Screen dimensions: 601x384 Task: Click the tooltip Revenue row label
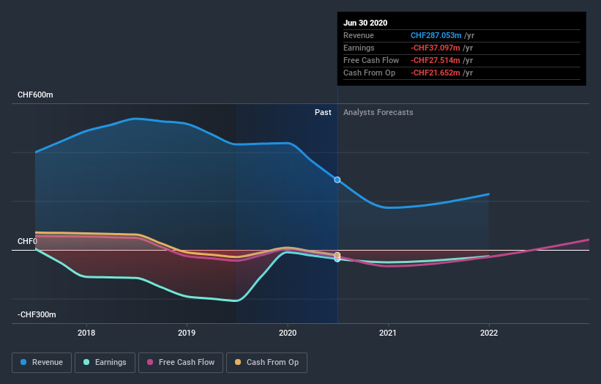359,35
